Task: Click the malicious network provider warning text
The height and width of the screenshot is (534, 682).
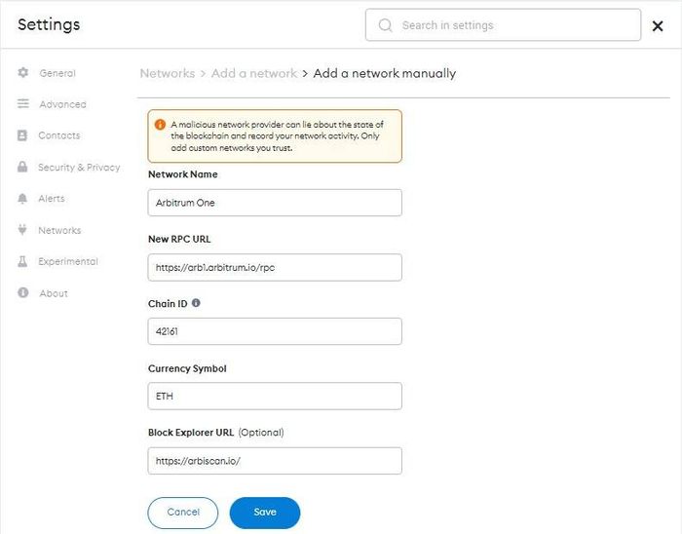Action: pos(277,136)
